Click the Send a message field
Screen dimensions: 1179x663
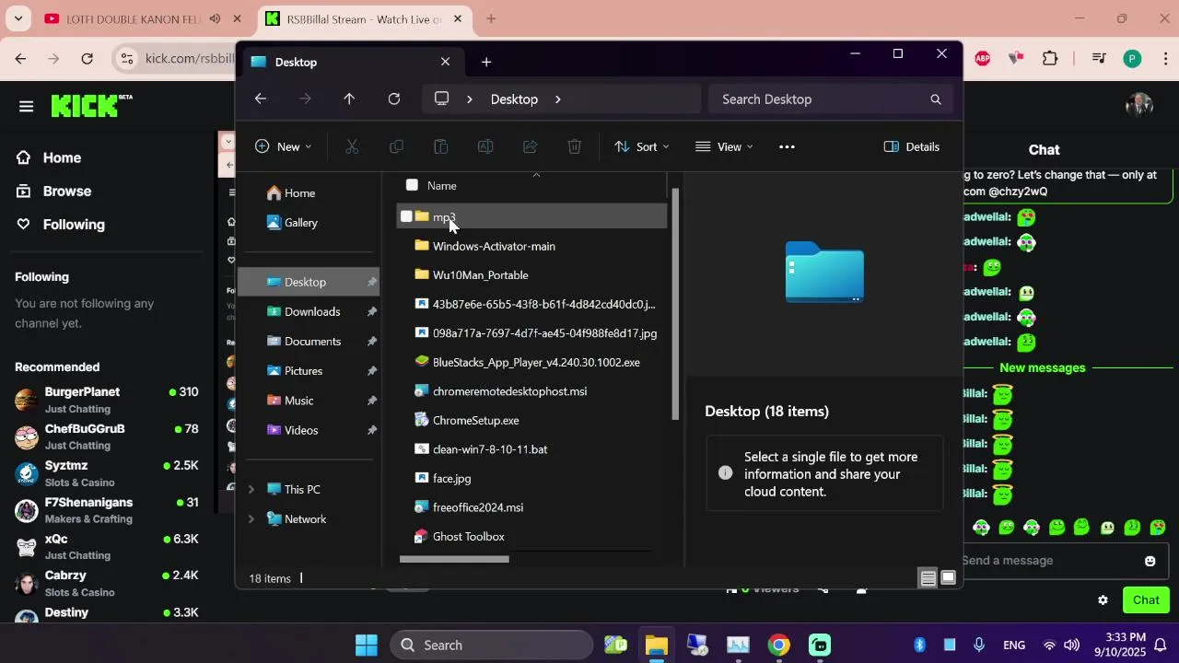1050,561
